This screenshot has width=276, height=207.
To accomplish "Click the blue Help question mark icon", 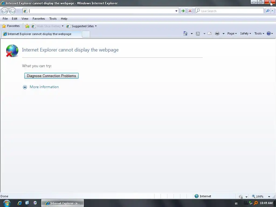I will point(269,33).
